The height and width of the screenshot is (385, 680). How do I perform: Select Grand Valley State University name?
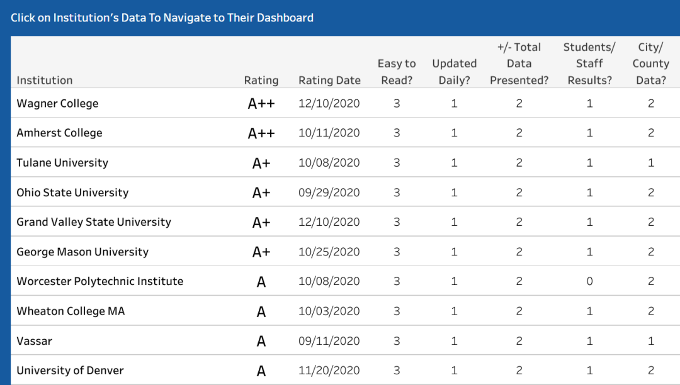point(94,222)
